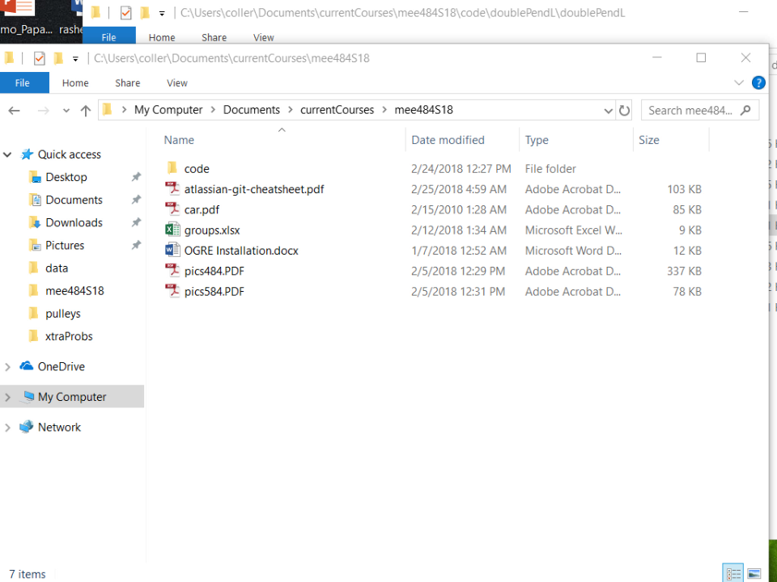Open Customize Quick Access Toolbar dropdown, front window
The width and height of the screenshot is (777, 582).
pyautogui.click(x=75, y=59)
